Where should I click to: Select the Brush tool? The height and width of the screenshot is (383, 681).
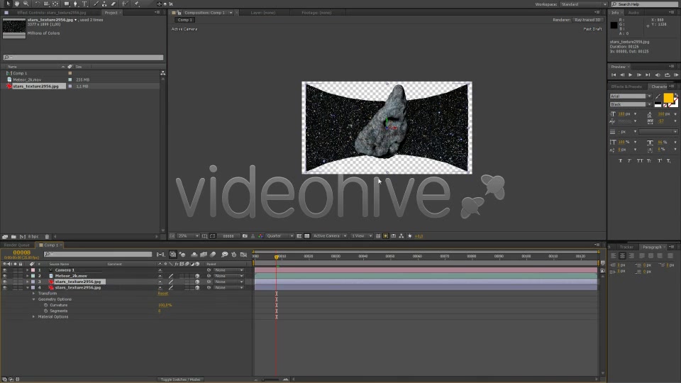(96, 4)
